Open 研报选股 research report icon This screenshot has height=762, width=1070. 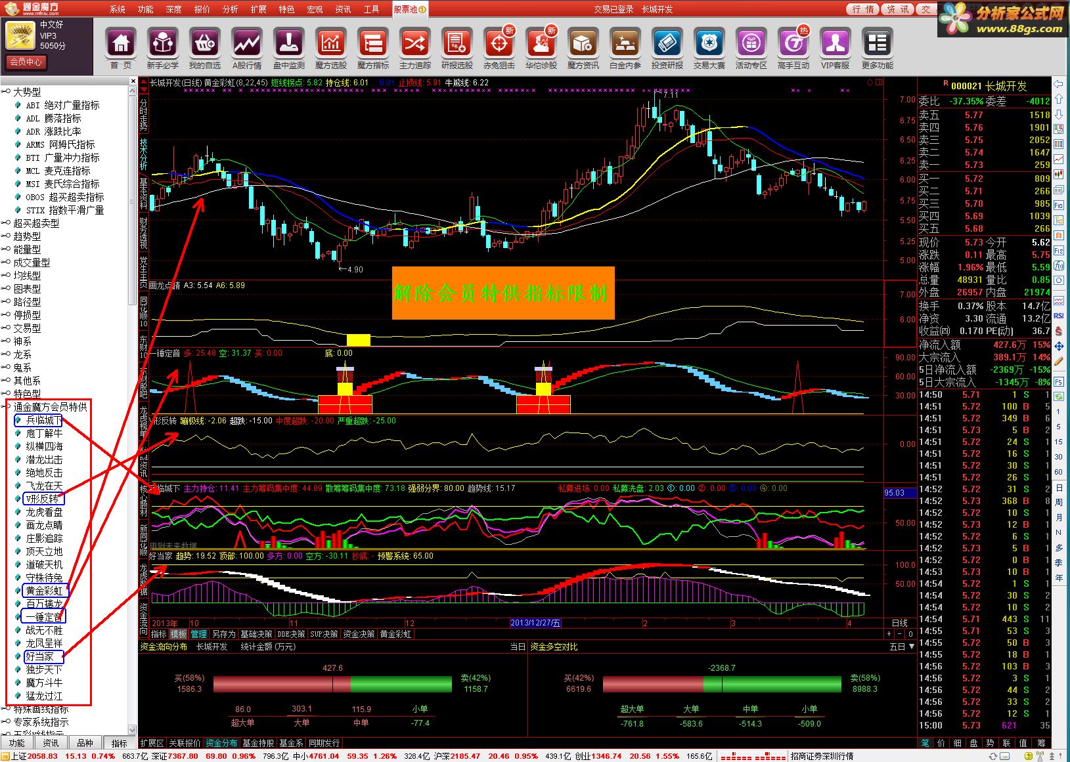point(457,43)
